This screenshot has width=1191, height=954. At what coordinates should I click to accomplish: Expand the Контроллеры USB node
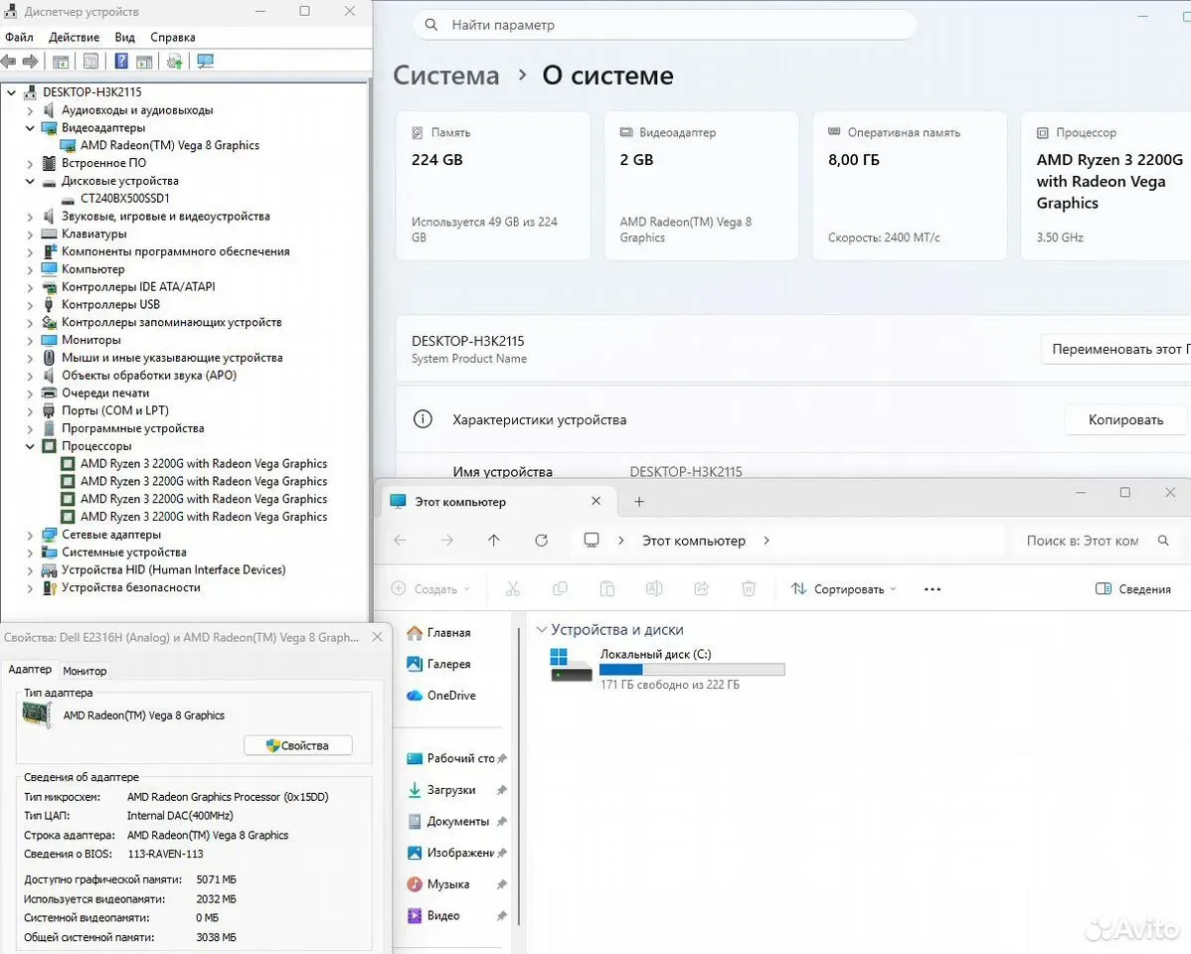click(31, 305)
